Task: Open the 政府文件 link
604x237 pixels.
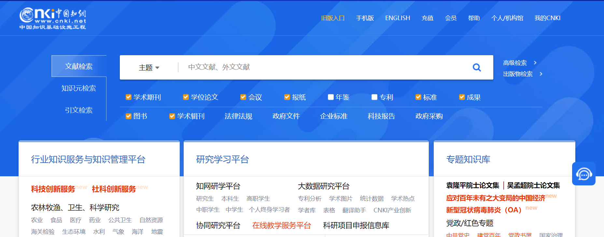Action: tap(286, 116)
